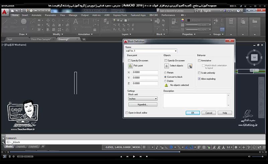Open the block Name combo box dropdown
268x164 pixels.
176,51
